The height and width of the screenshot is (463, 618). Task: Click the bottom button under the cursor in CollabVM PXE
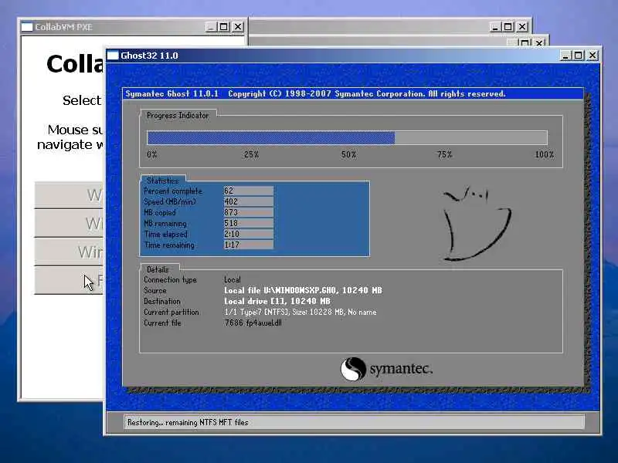[x=69, y=280]
